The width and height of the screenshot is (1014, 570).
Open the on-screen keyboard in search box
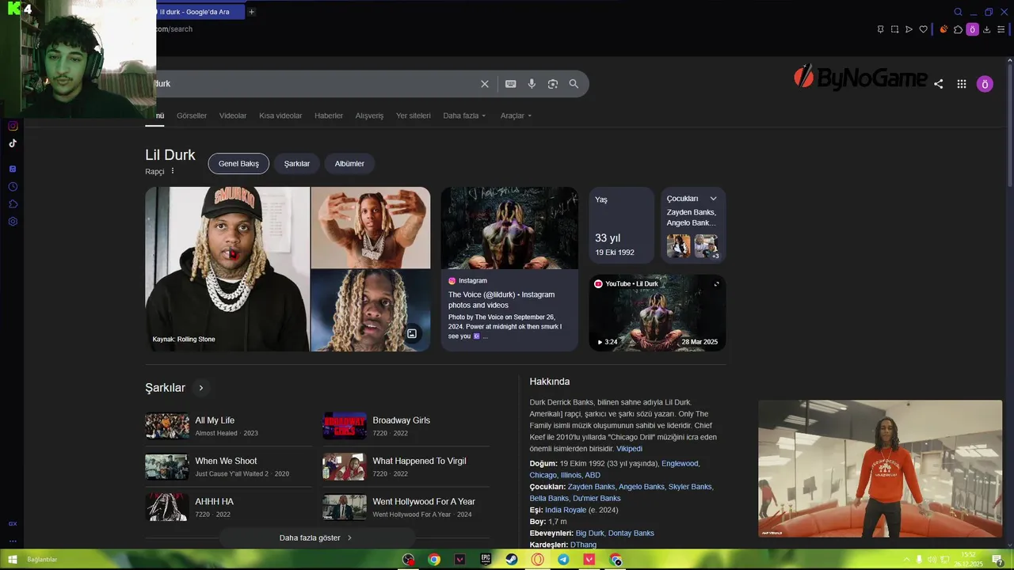(x=511, y=84)
